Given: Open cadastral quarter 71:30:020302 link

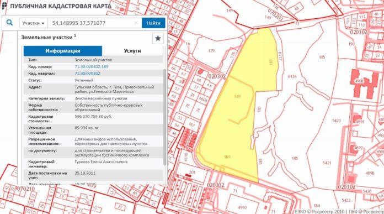Looking at the screenshot, I should 87,74.
